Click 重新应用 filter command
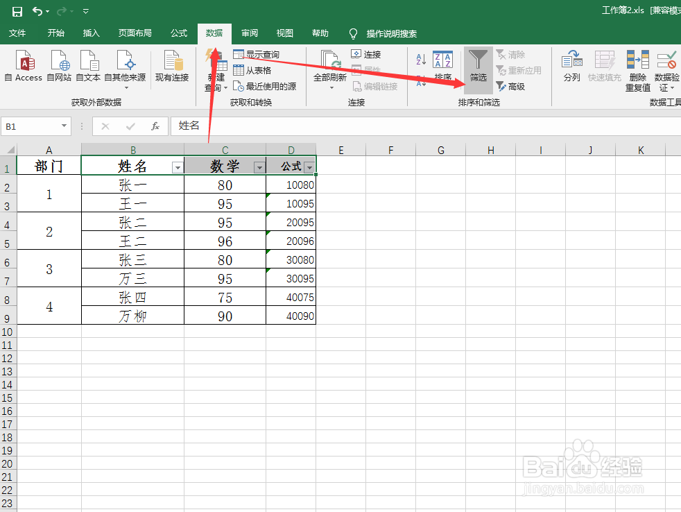 point(519,70)
